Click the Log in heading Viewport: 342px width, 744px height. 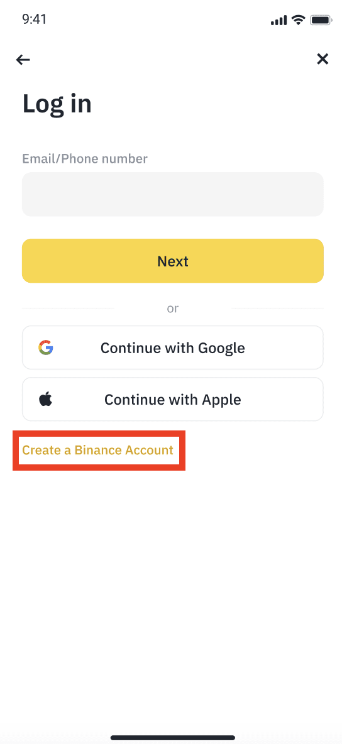[57, 104]
